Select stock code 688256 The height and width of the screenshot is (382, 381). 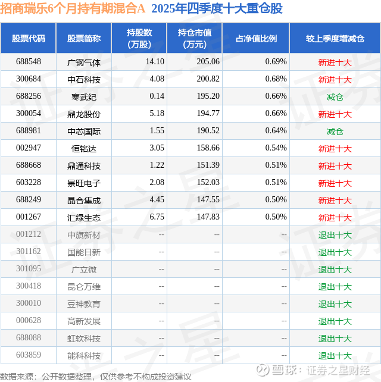[29, 96]
